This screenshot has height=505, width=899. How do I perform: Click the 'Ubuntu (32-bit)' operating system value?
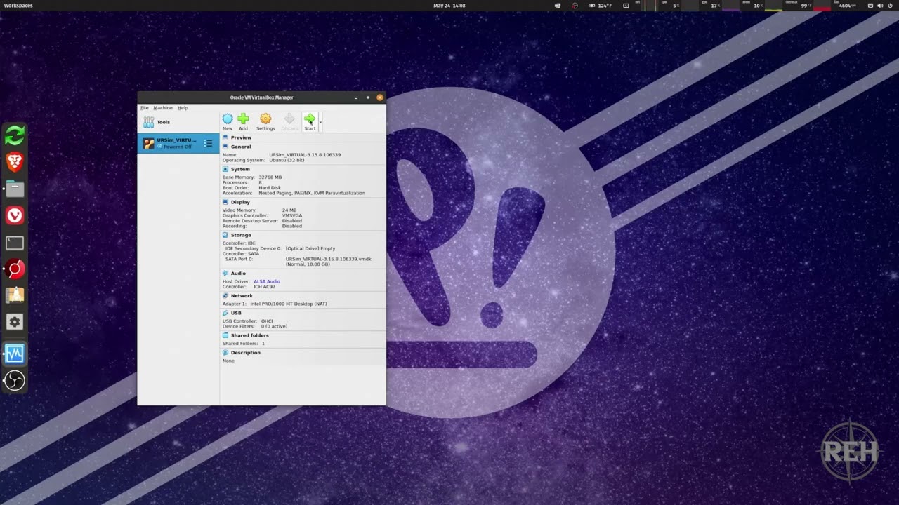[287, 160]
